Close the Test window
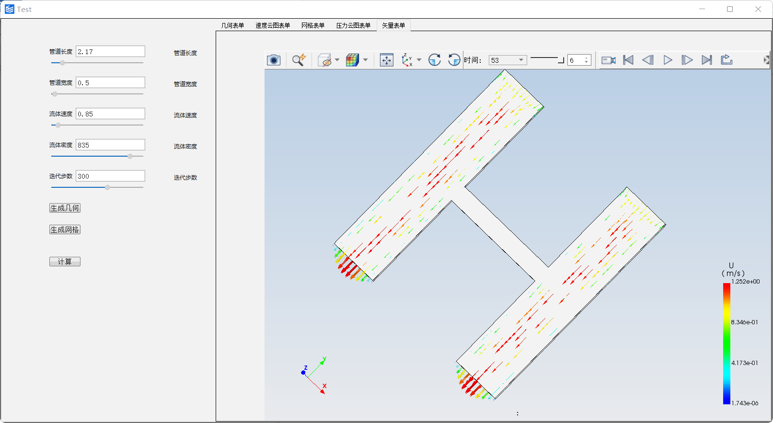The height and width of the screenshot is (423, 773). tap(758, 9)
